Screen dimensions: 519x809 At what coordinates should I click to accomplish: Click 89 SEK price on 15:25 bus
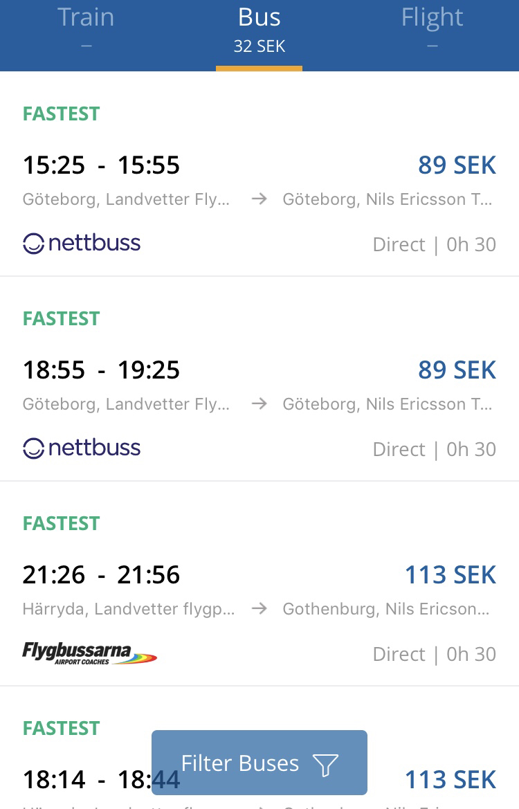coord(457,165)
